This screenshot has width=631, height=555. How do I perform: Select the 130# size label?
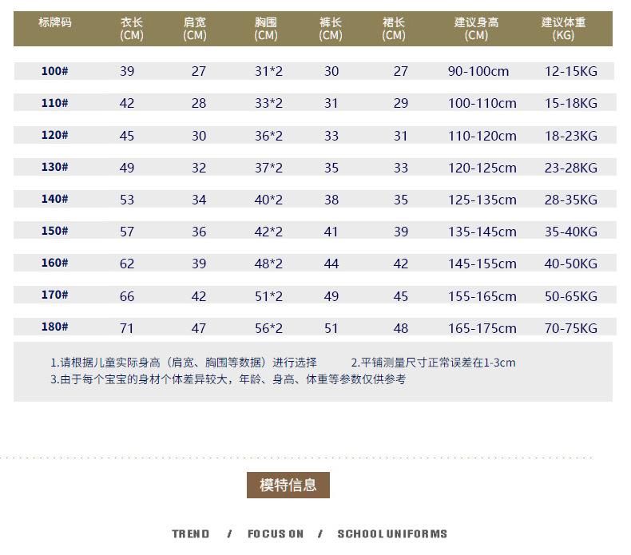coord(55,167)
